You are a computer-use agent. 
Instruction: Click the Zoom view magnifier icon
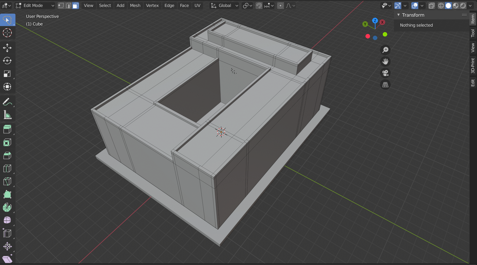point(385,50)
